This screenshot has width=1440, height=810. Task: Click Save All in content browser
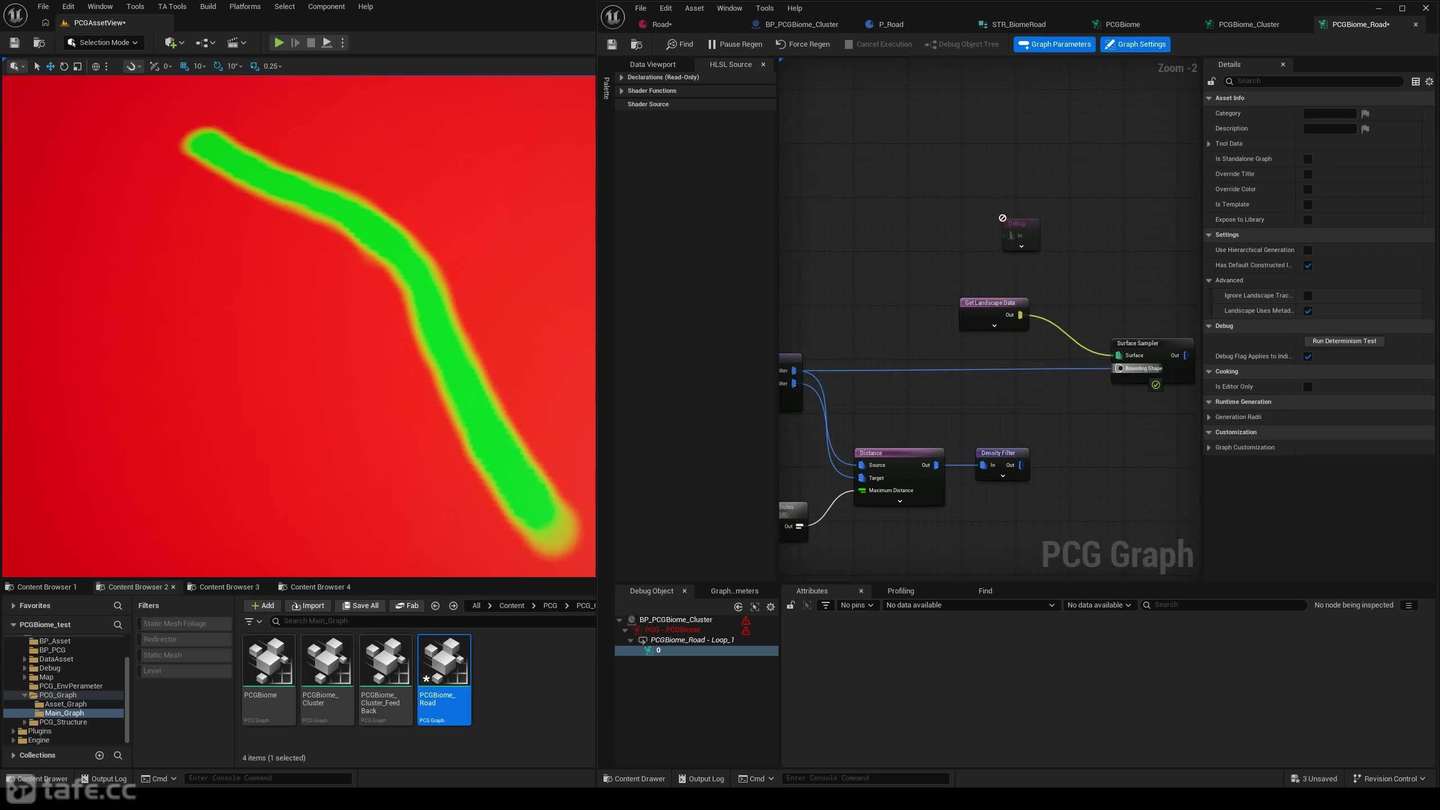tap(360, 605)
